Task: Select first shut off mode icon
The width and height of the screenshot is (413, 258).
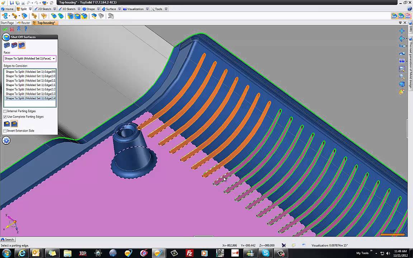Action: point(7,45)
